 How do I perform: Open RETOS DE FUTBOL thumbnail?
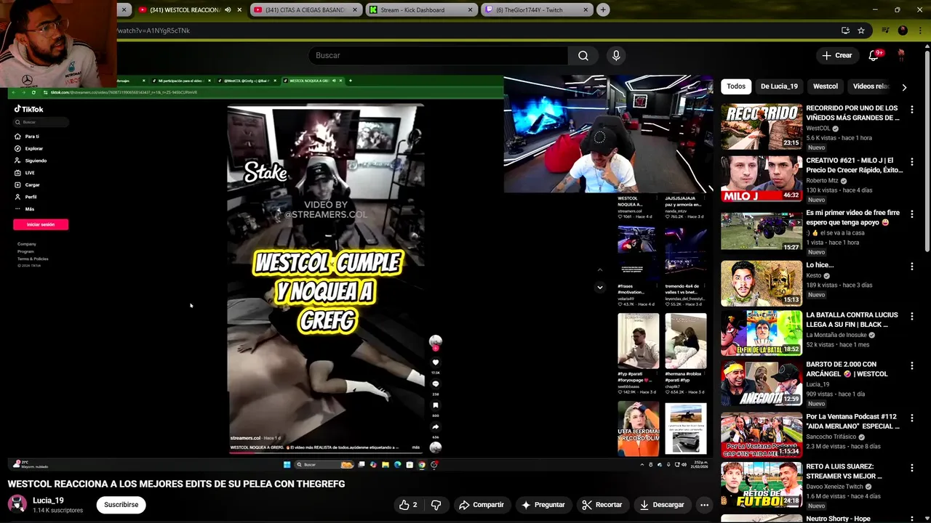(762, 485)
